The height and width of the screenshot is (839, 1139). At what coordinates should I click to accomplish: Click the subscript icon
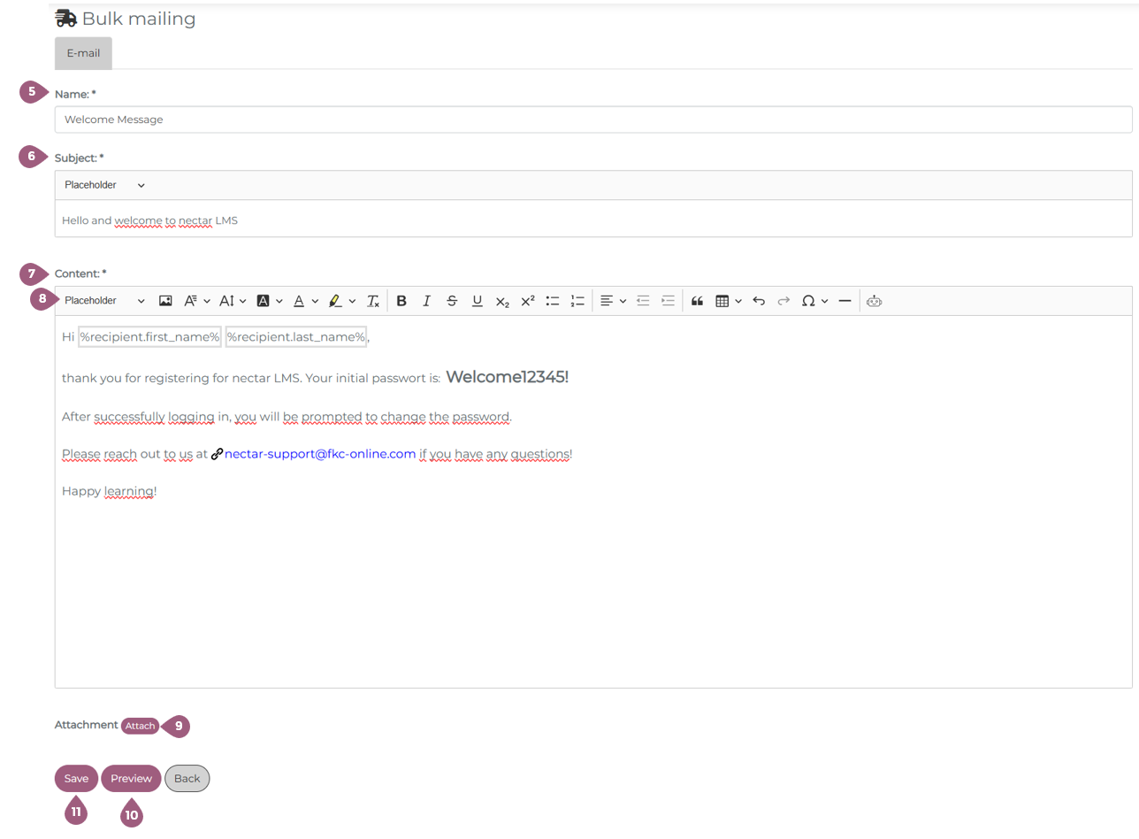502,301
